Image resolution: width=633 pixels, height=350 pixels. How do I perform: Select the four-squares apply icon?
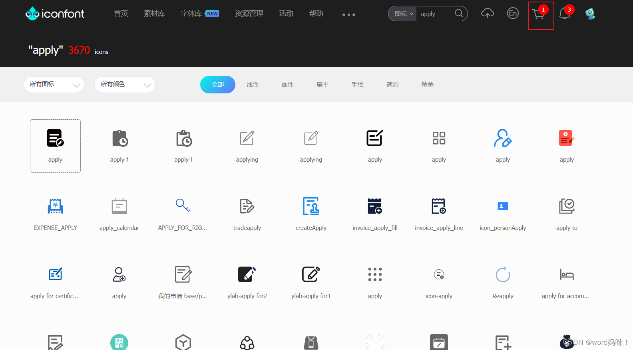pyautogui.click(x=439, y=138)
